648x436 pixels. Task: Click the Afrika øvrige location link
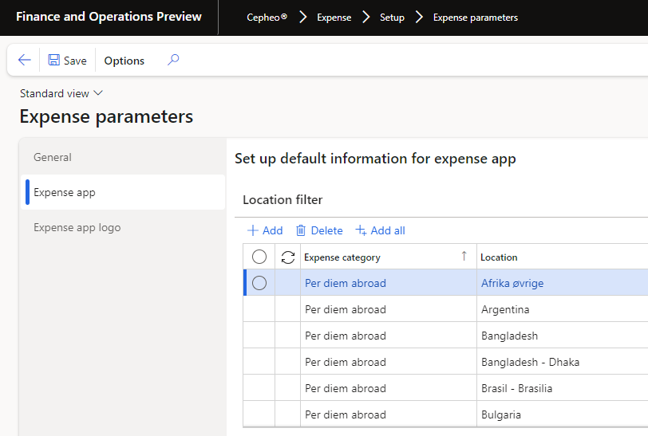pyautogui.click(x=512, y=283)
